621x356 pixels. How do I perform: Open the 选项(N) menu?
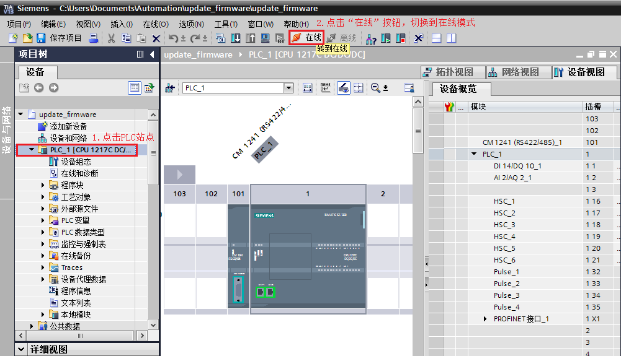click(x=191, y=24)
